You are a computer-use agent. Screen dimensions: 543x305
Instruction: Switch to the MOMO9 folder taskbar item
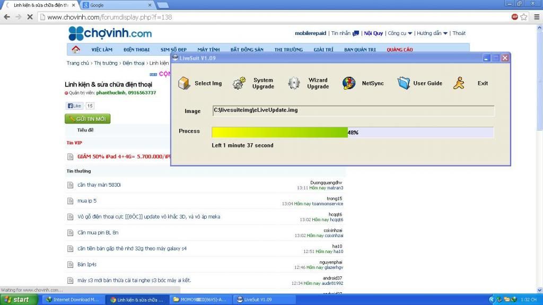point(201,300)
